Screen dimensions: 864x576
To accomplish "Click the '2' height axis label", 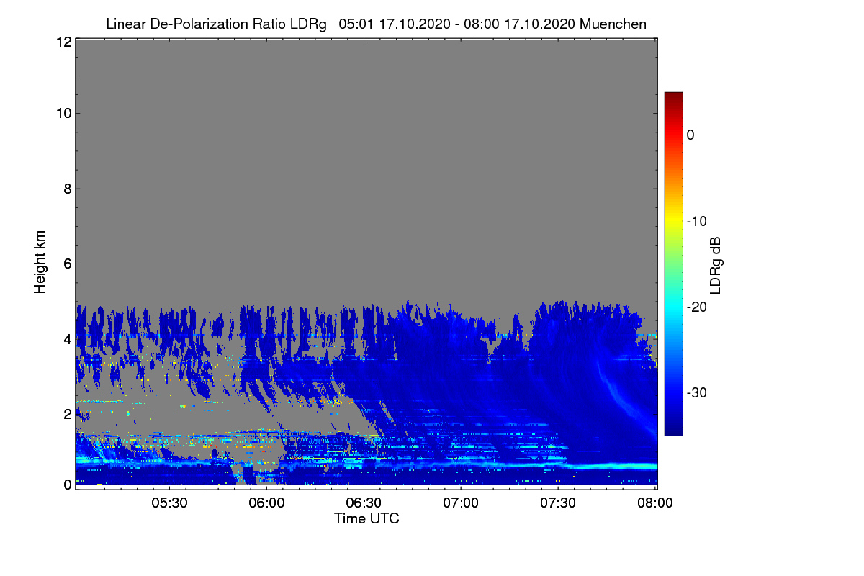I will pyautogui.click(x=66, y=413).
